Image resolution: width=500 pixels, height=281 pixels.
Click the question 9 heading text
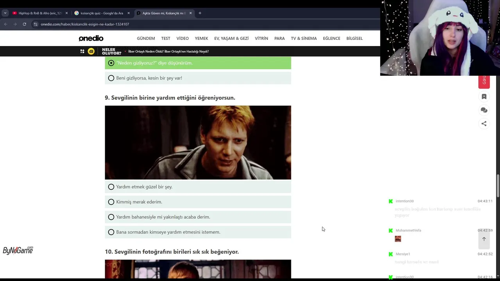click(x=170, y=98)
